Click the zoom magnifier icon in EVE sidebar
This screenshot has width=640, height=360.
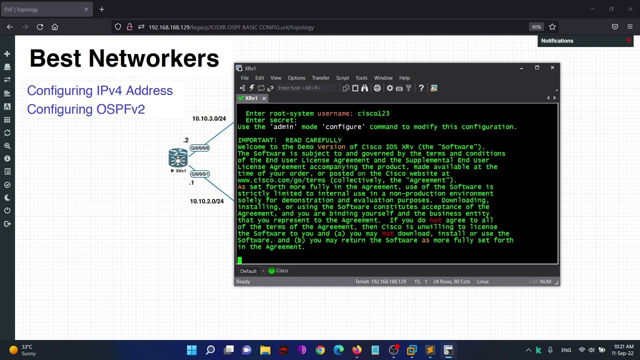pos(7,146)
